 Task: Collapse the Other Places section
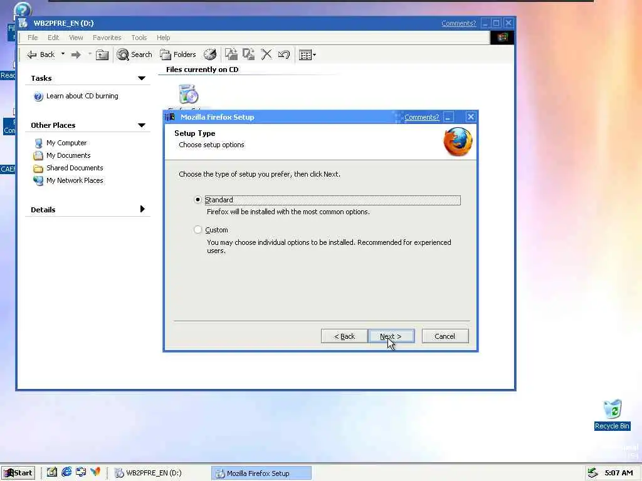[x=142, y=125]
